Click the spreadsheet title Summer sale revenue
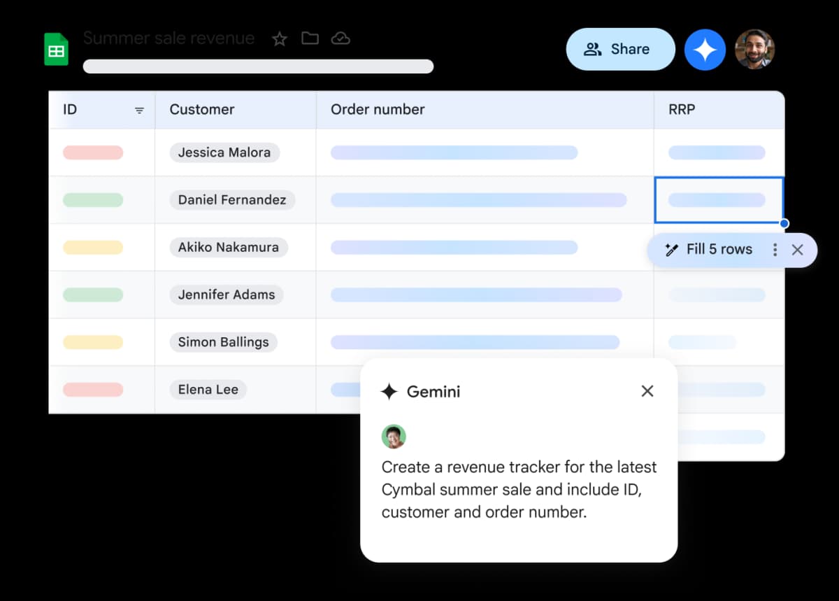Viewport: 839px width, 601px height. click(168, 38)
